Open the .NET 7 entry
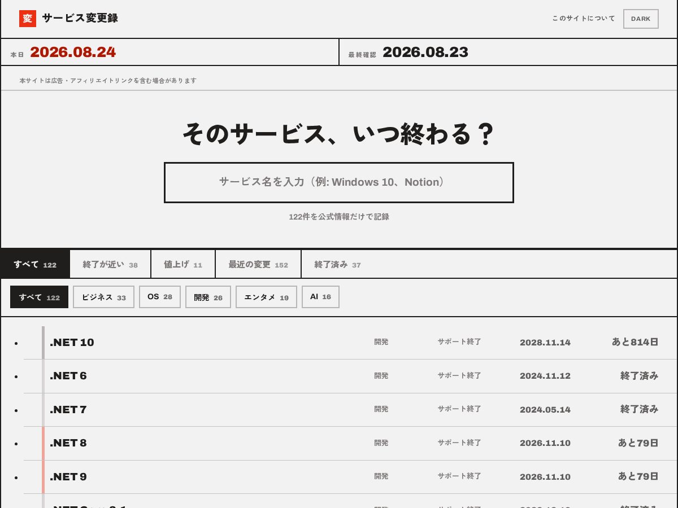The height and width of the screenshot is (508, 678). point(350,410)
